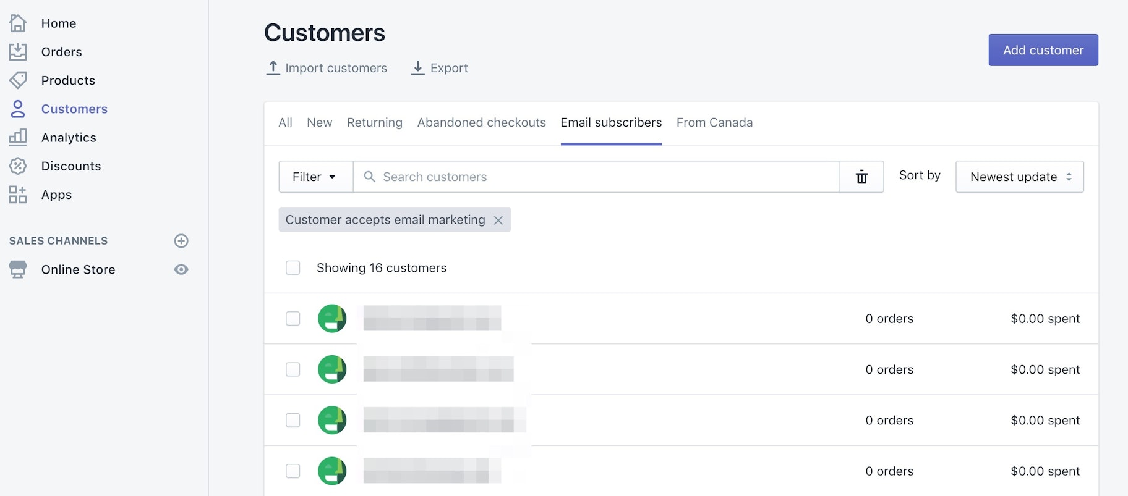Screen dimensions: 1128x496
Task: Remove the email marketing filter tag
Action: [x=498, y=221]
